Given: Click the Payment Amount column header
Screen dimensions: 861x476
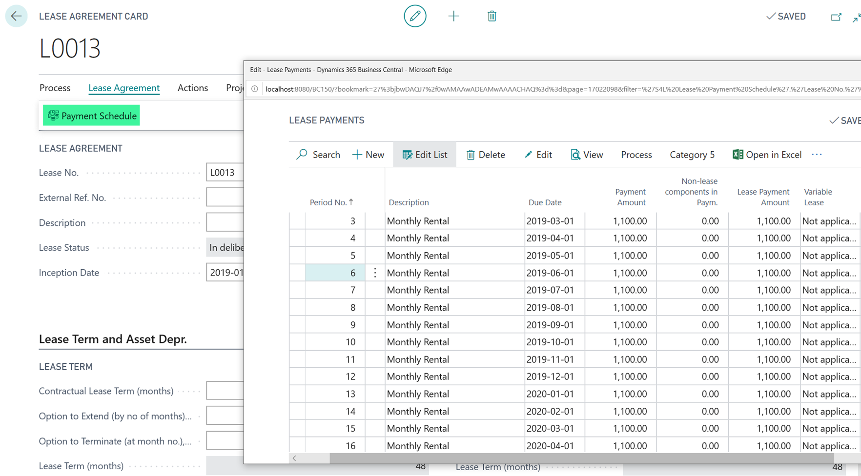Looking at the screenshot, I should click(x=630, y=197).
